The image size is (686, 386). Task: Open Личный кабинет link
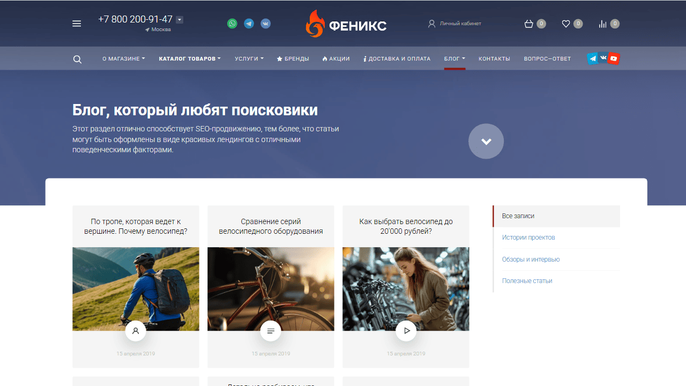pyautogui.click(x=455, y=24)
